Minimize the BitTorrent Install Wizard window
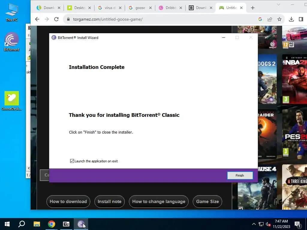The height and width of the screenshot is (230, 307). (x=224, y=37)
